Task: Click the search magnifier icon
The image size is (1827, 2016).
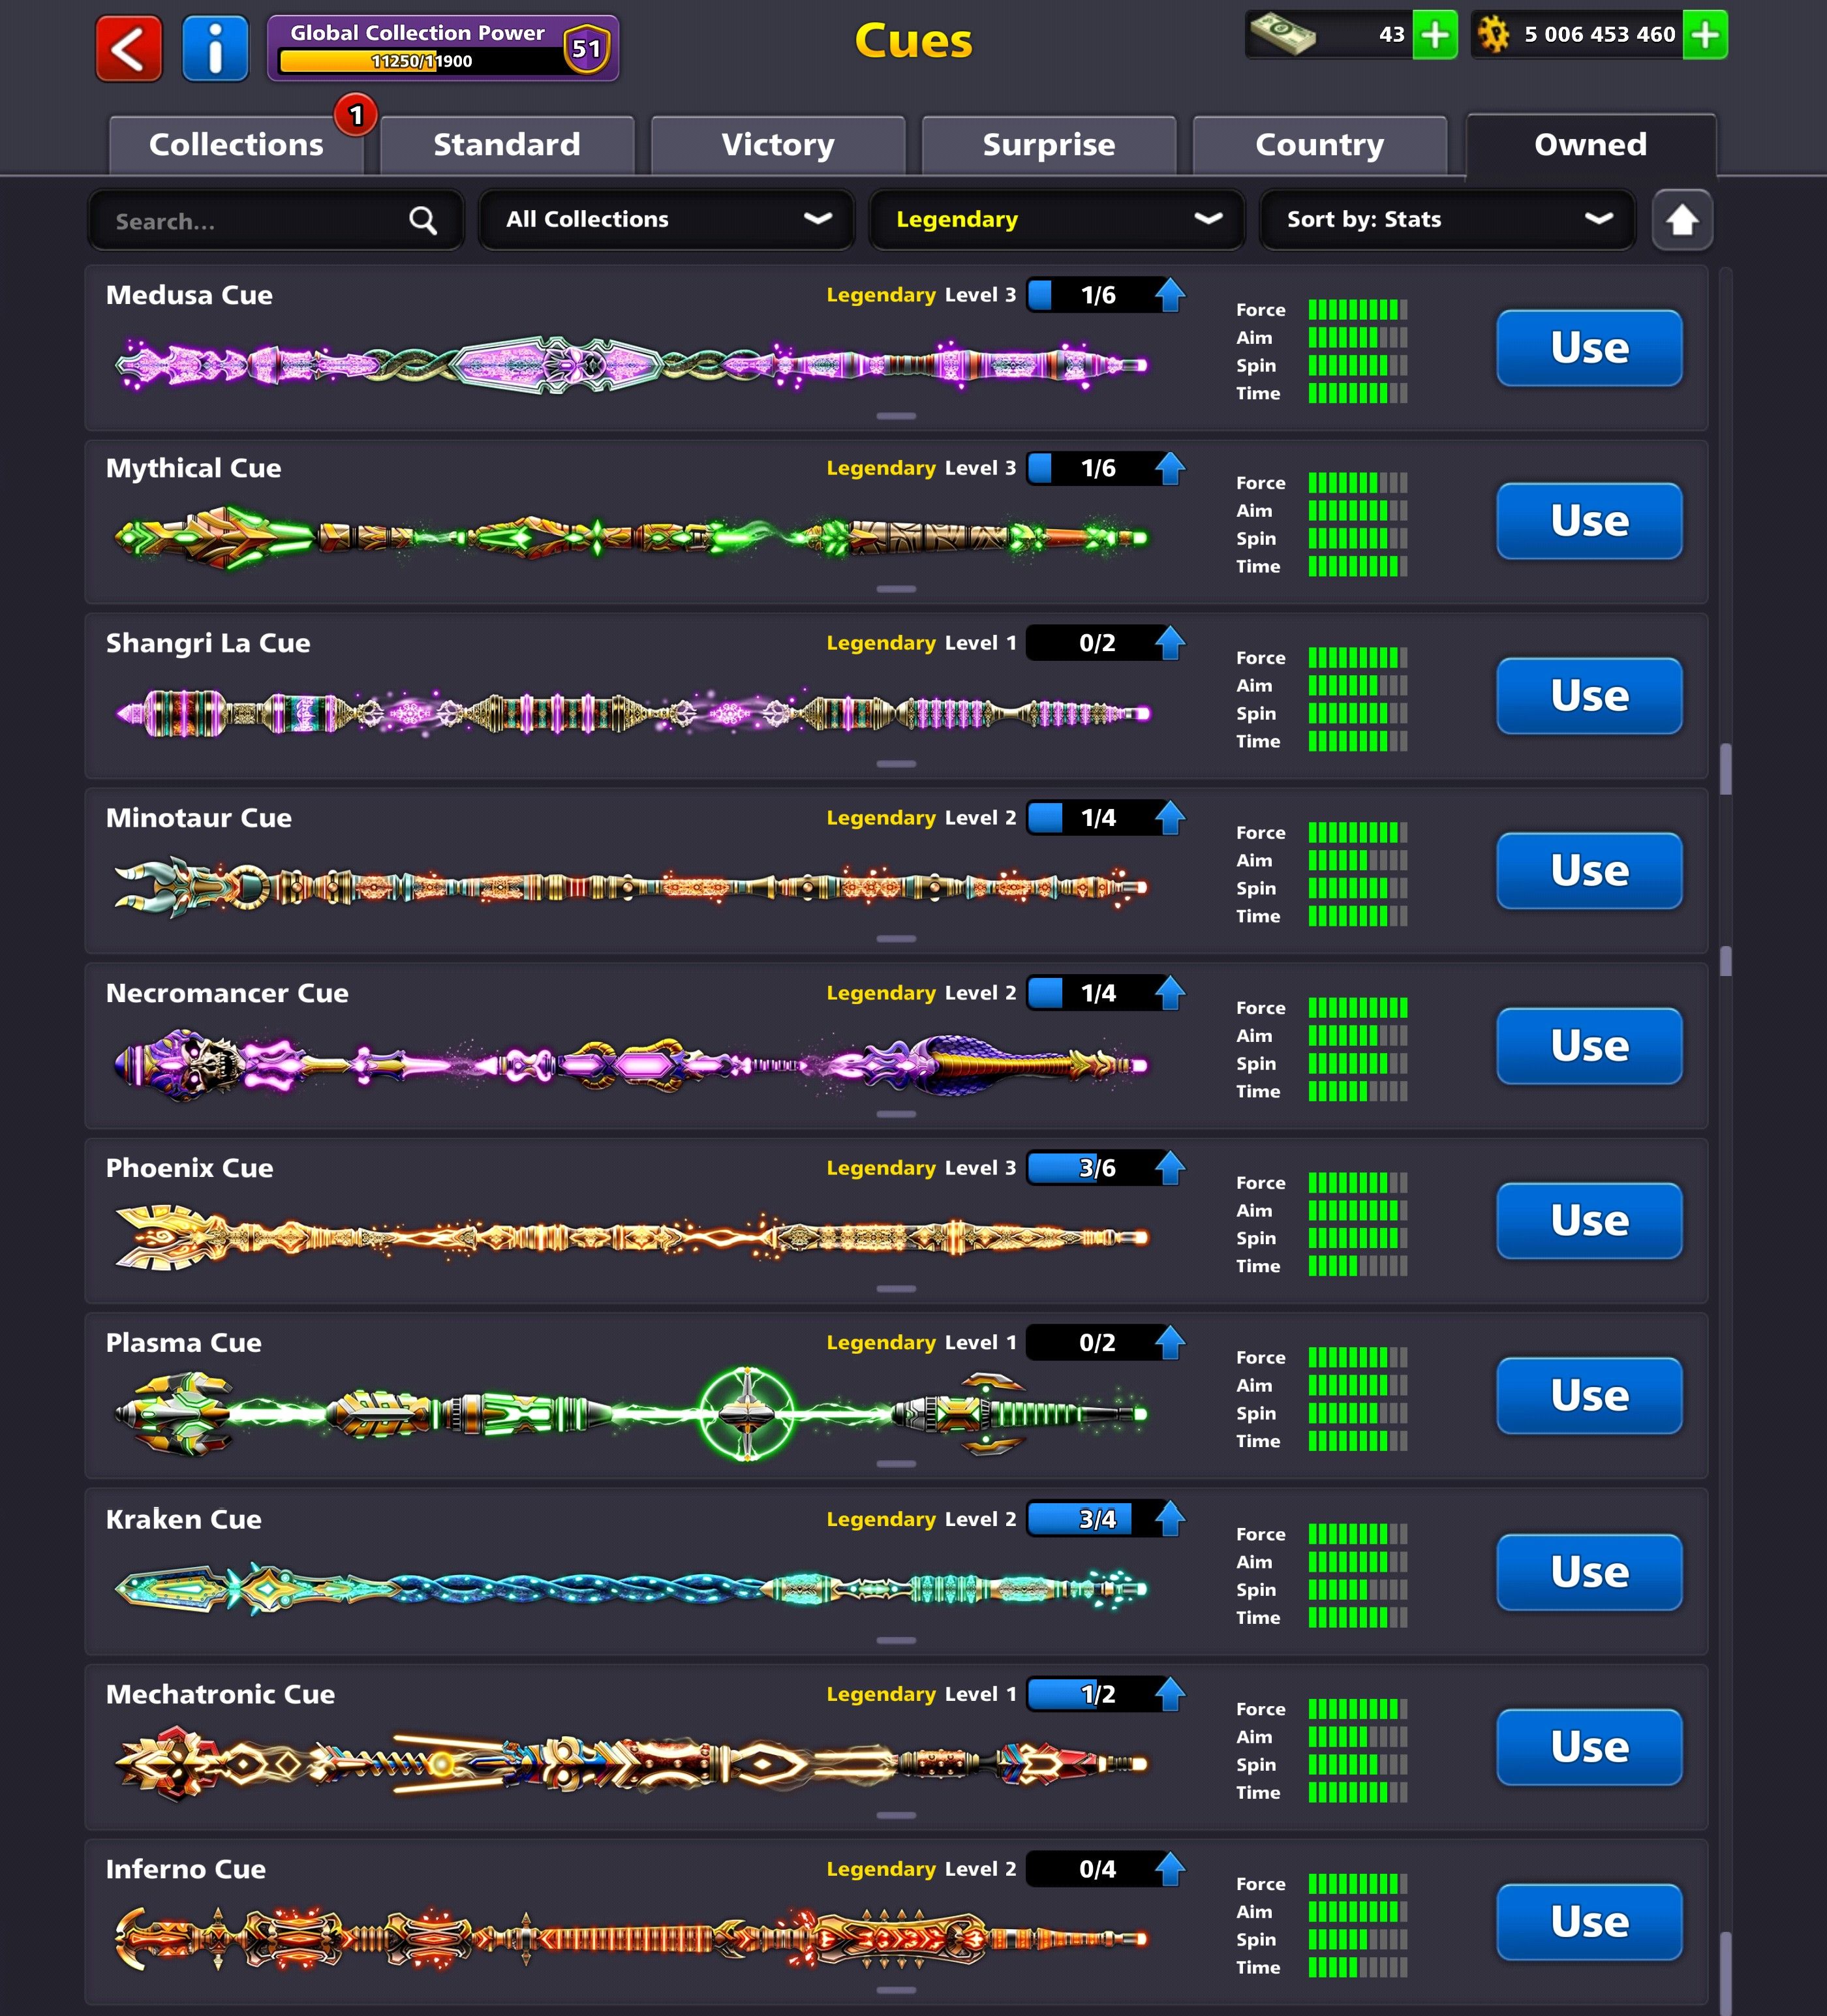Action: [x=423, y=220]
